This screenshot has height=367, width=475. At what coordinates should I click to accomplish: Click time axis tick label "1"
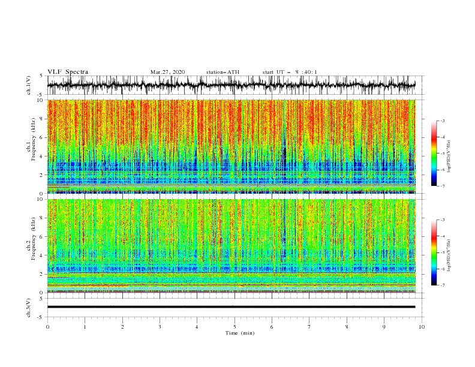pos(85,327)
